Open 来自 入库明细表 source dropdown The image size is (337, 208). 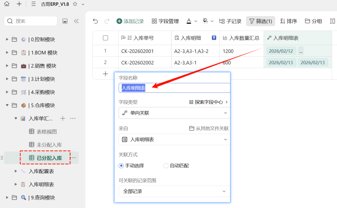coord(174,140)
